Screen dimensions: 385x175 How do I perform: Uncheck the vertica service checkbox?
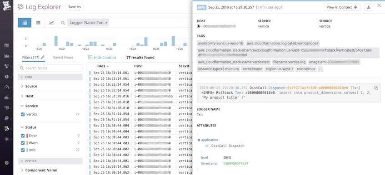(x=23, y=114)
